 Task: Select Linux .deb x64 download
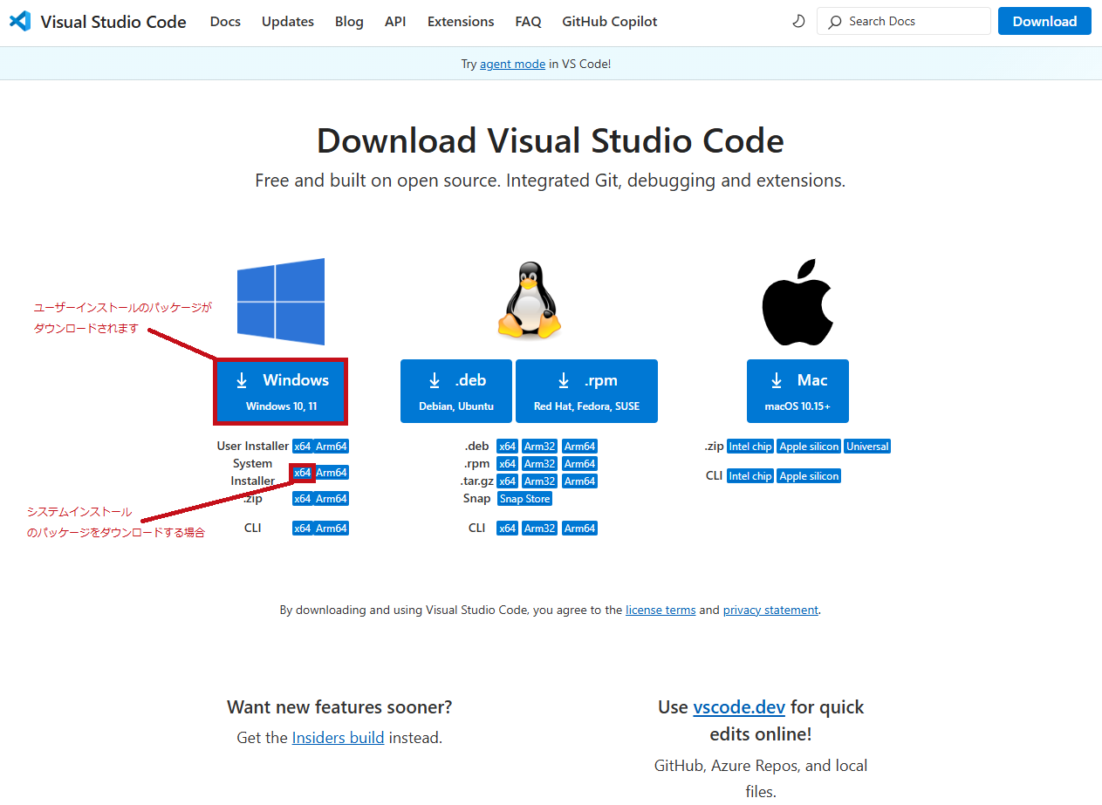pyautogui.click(x=507, y=447)
